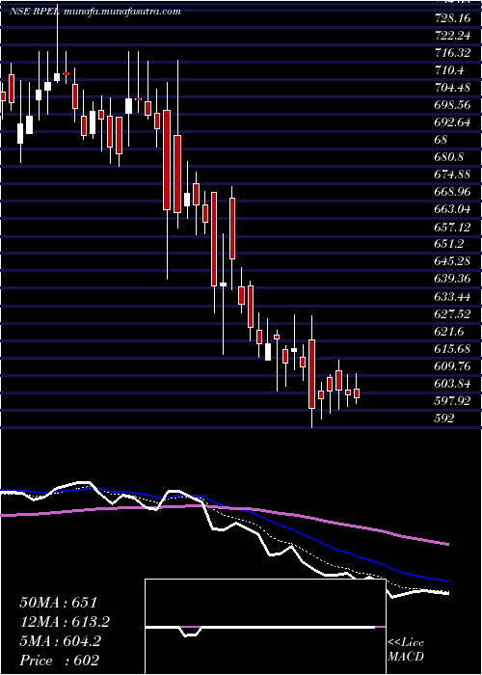Click the 633.44 price axis label
This screenshot has height=675, width=482.
[452, 296]
